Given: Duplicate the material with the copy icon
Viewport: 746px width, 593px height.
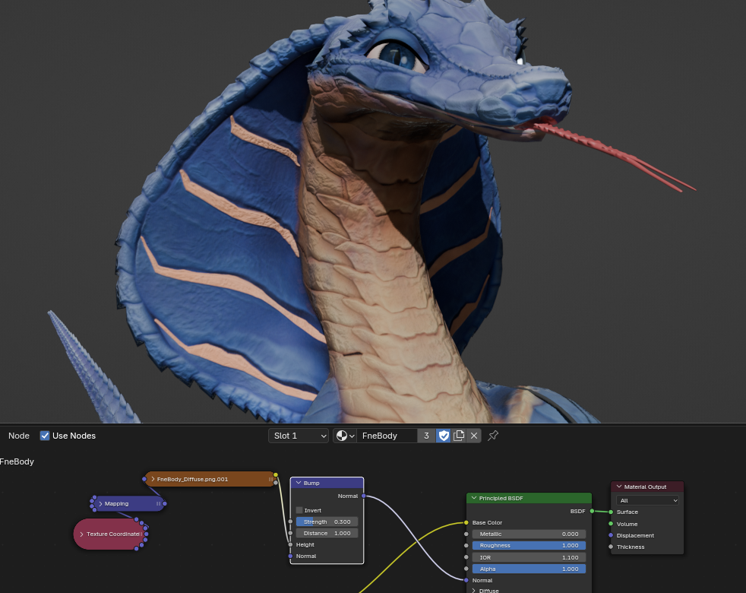Looking at the screenshot, I should 459,436.
